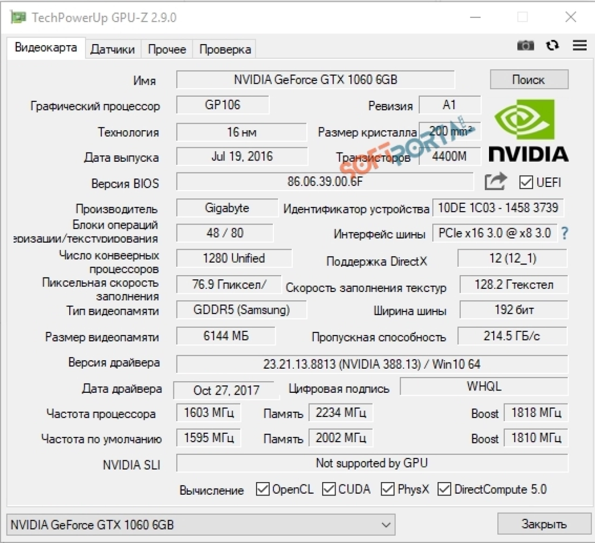595x543 pixels.
Task: Take a screenshot with the camera icon
Action: pos(526,46)
